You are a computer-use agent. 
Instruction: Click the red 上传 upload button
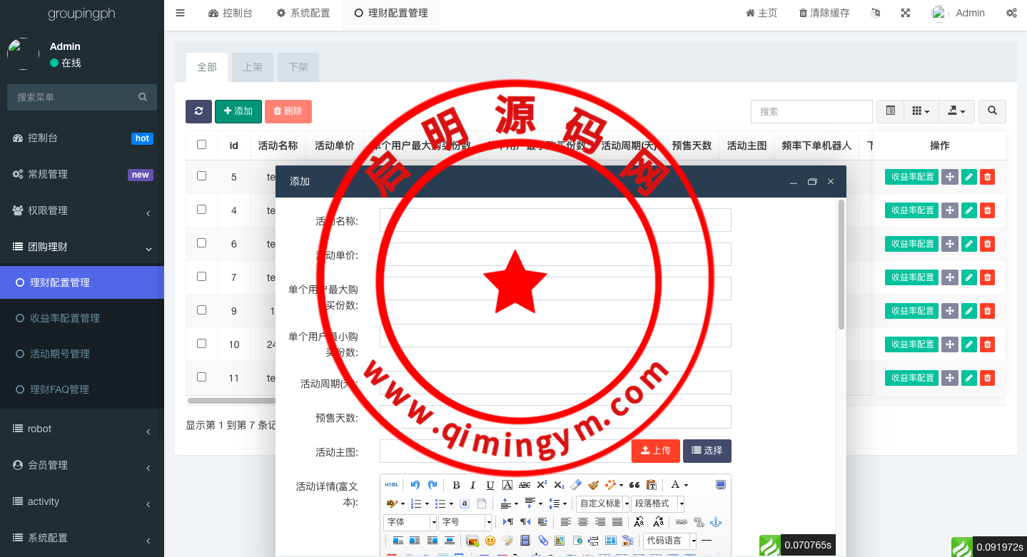pyautogui.click(x=655, y=451)
